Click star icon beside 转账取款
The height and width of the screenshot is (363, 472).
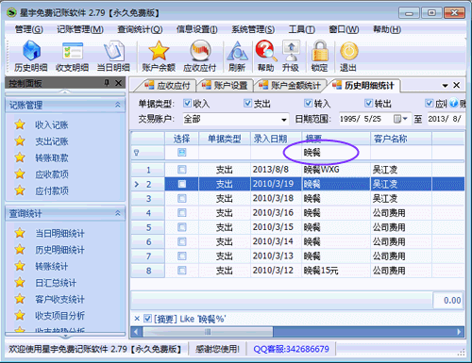(20, 157)
